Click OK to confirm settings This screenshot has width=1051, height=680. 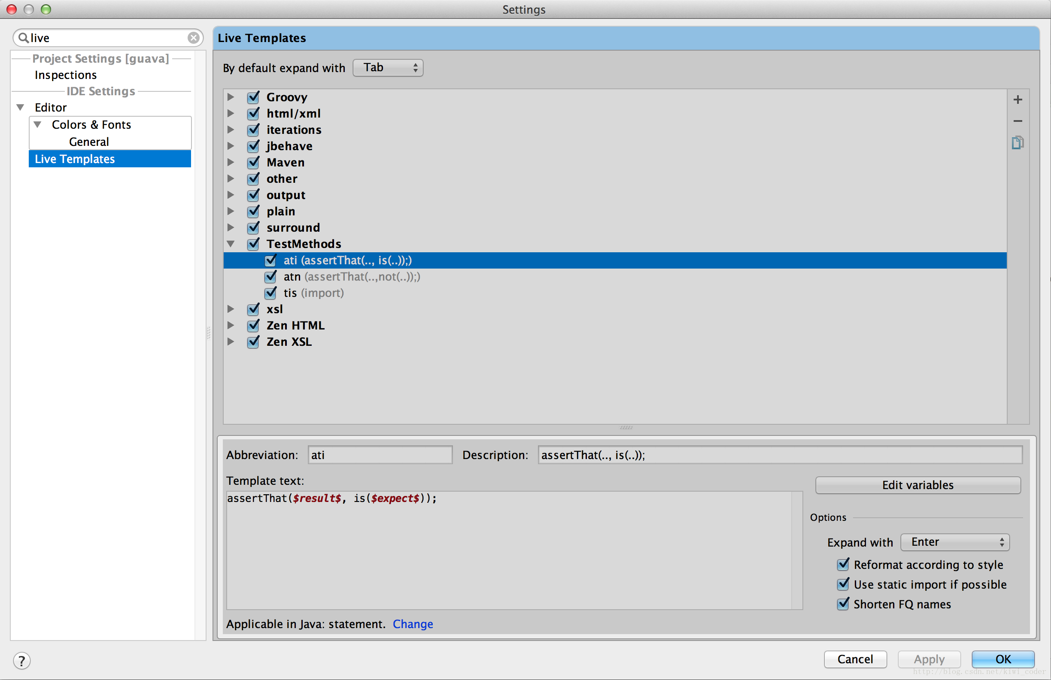(1003, 659)
